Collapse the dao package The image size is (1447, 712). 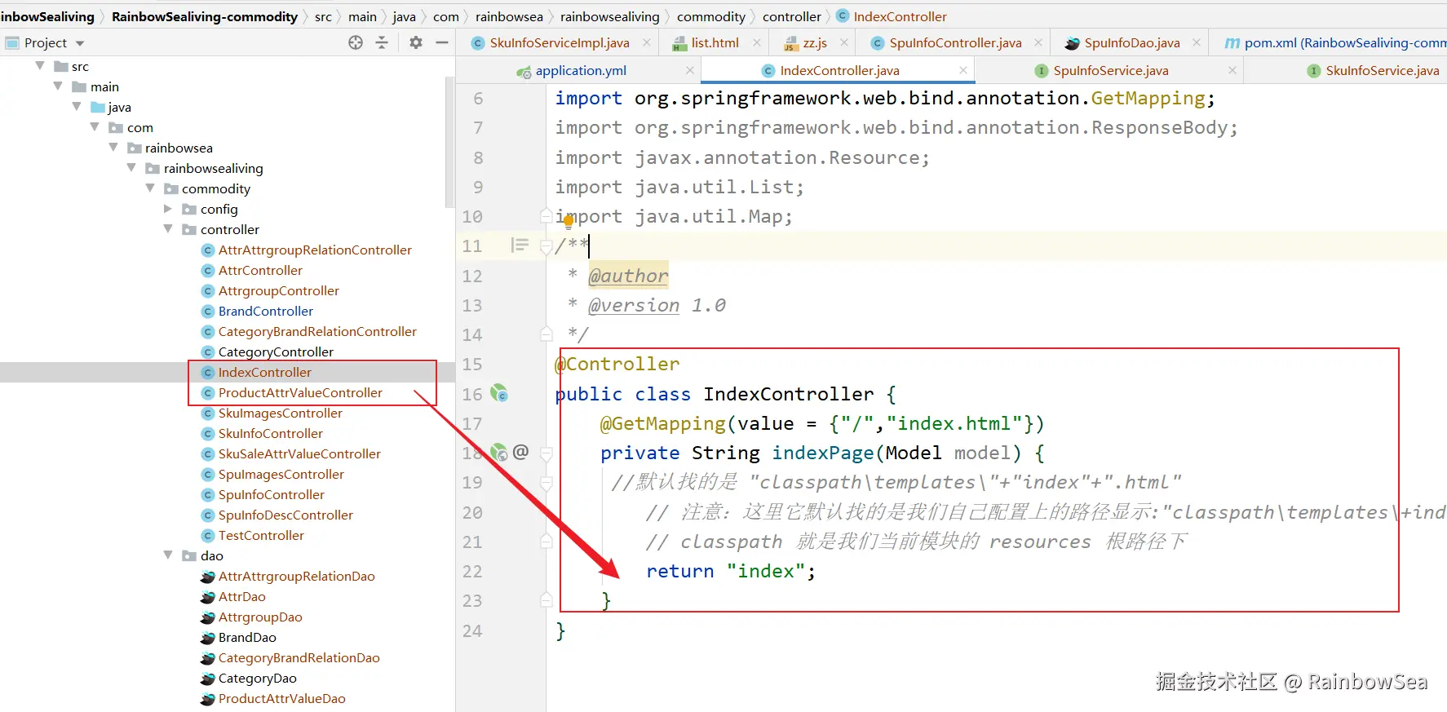(168, 555)
